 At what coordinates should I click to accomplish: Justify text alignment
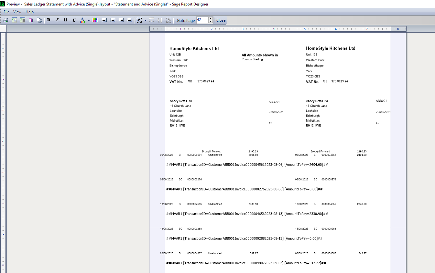[x=129, y=20]
